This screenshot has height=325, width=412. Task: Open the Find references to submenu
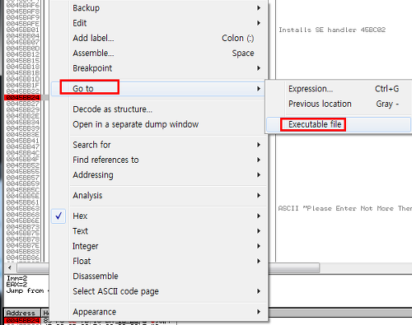coord(159,160)
